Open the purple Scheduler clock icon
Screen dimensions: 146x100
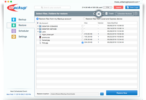click(x=14, y=31)
